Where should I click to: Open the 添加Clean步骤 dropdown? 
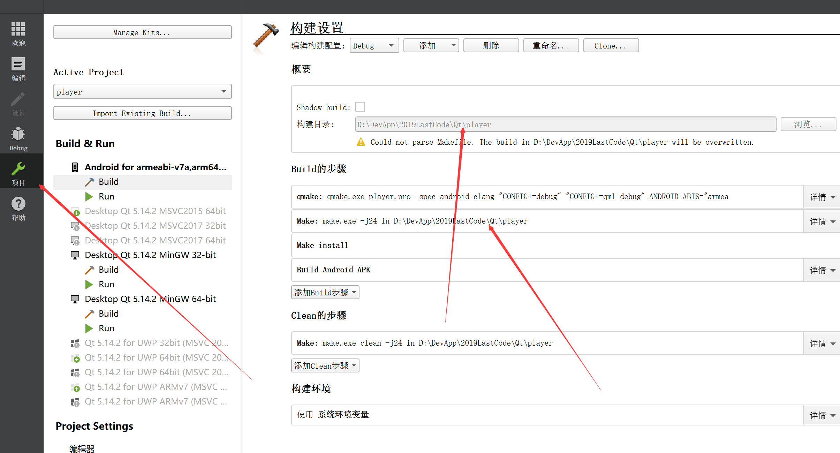(325, 365)
